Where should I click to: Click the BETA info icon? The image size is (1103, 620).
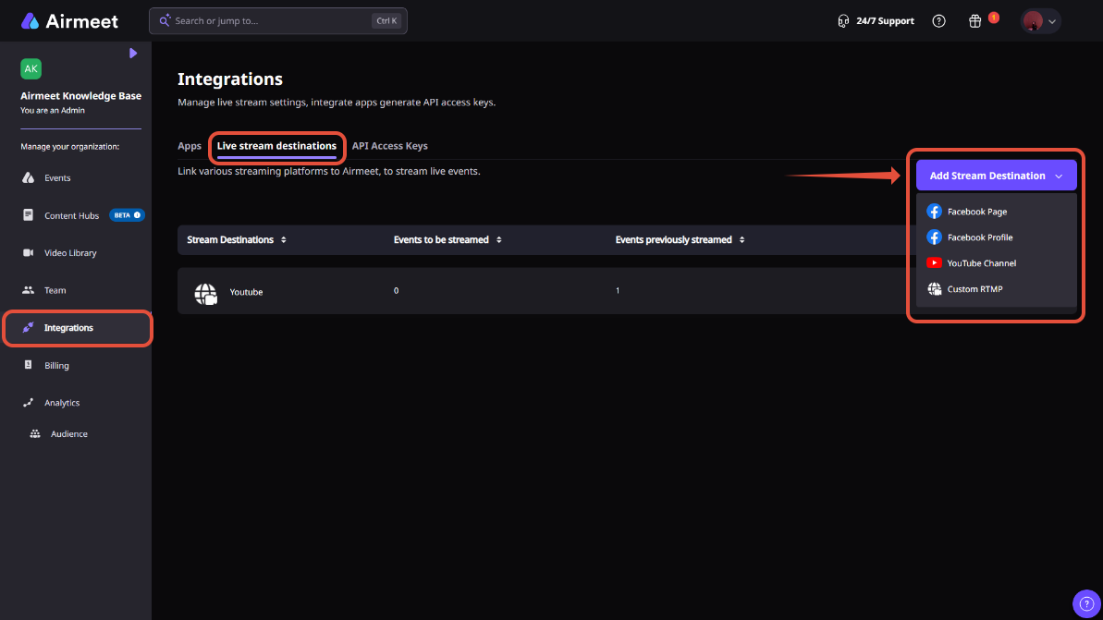(137, 215)
